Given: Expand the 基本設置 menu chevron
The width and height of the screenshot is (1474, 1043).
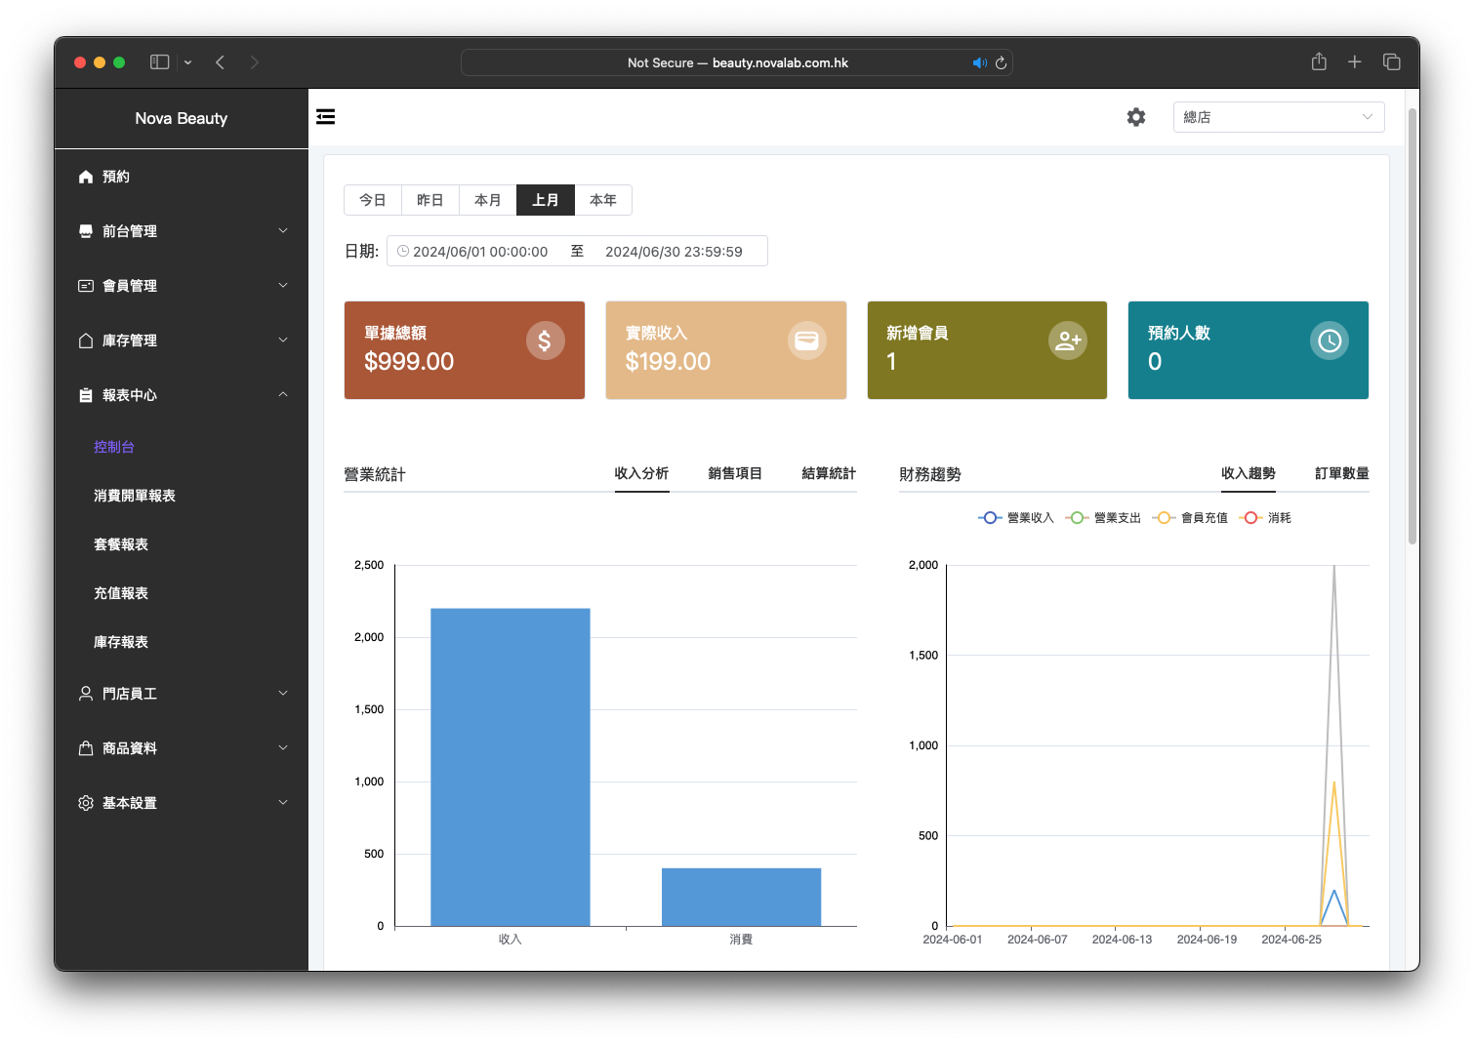Looking at the screenshot, I should point(283,803).
